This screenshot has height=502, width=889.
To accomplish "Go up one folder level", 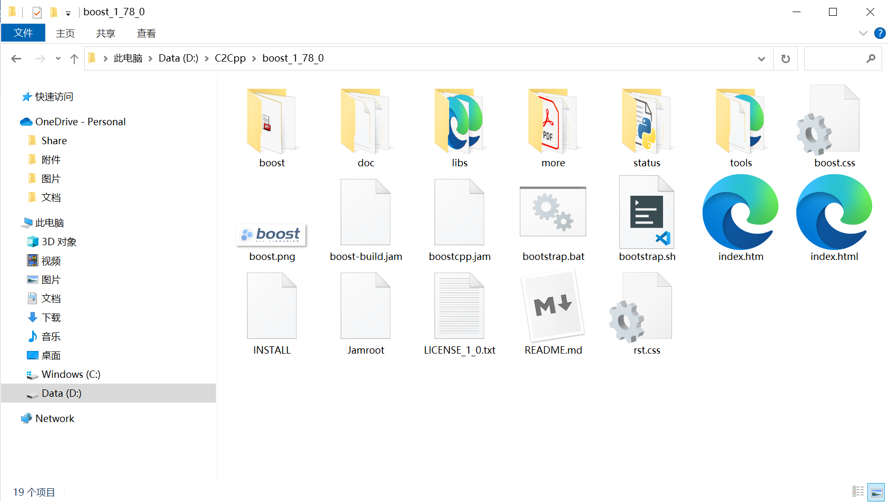I will [74, 58].
